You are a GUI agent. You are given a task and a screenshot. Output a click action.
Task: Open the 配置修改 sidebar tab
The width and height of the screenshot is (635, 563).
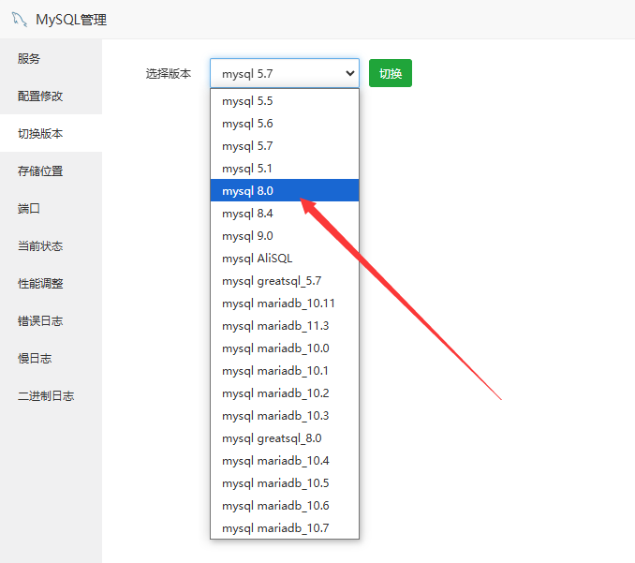pos(51,96)
